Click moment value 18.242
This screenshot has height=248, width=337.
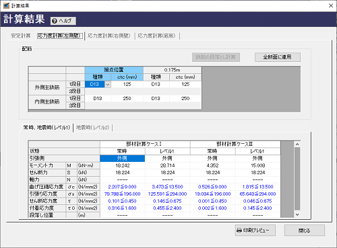[x=123, y=165]
